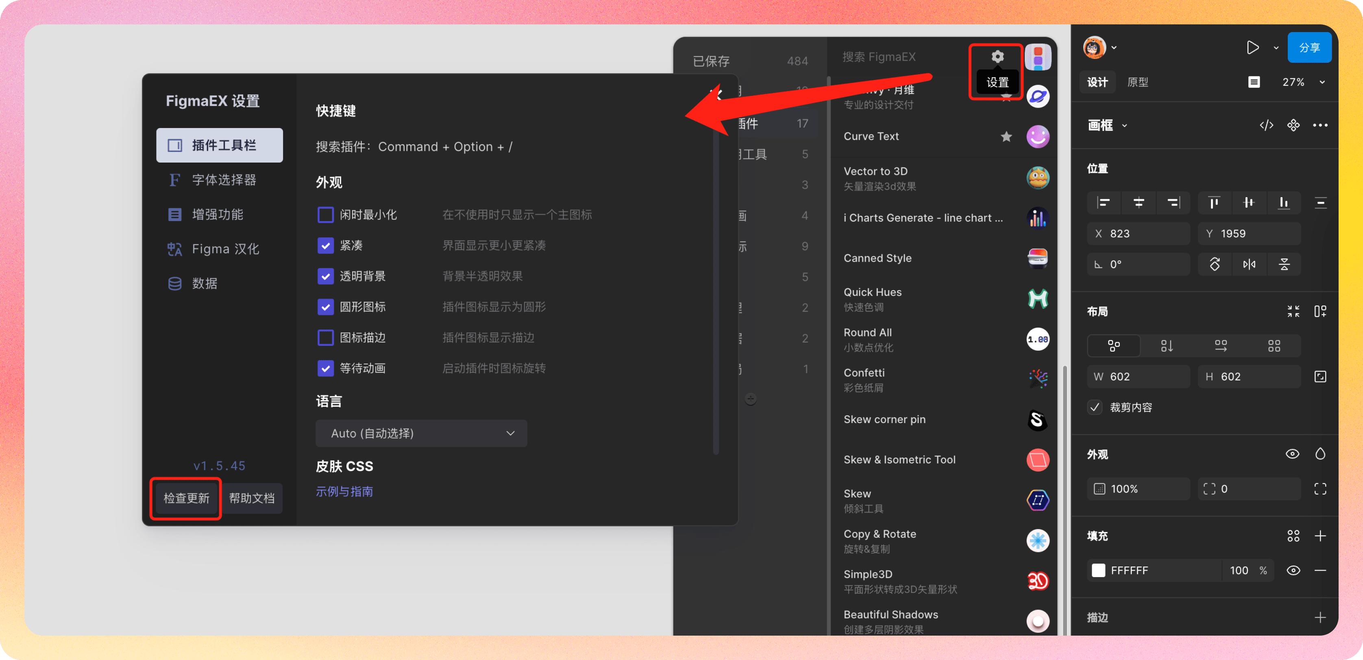Click the blue 分享 button
The height and width of the screenshot is (660, 1363).
click(x=1309, y=48)
